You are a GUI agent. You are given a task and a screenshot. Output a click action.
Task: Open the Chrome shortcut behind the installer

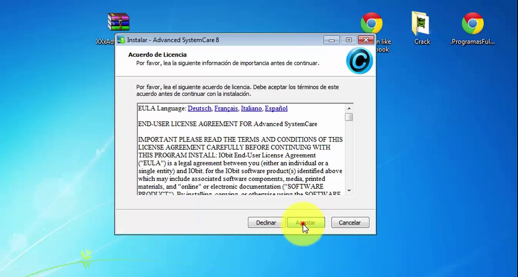tap(371, 23)
